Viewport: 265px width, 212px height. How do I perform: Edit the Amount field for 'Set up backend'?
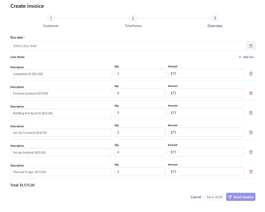coord(206,152)
